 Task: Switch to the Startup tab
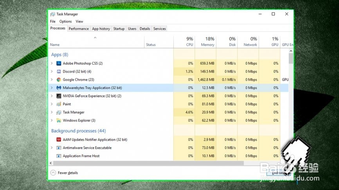[119, 28]
